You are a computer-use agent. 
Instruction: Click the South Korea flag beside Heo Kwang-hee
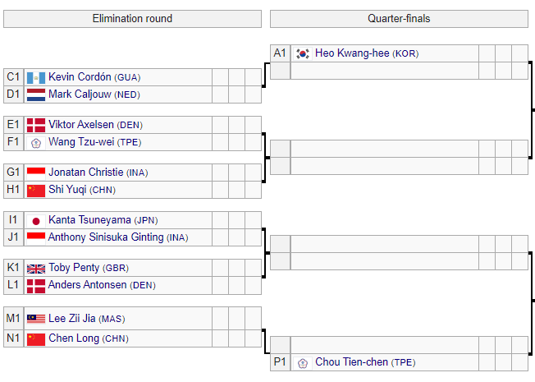tap(303, 53)
